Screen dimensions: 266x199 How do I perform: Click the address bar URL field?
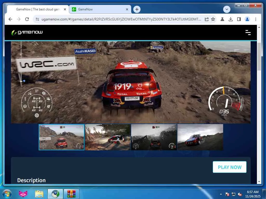121,19
